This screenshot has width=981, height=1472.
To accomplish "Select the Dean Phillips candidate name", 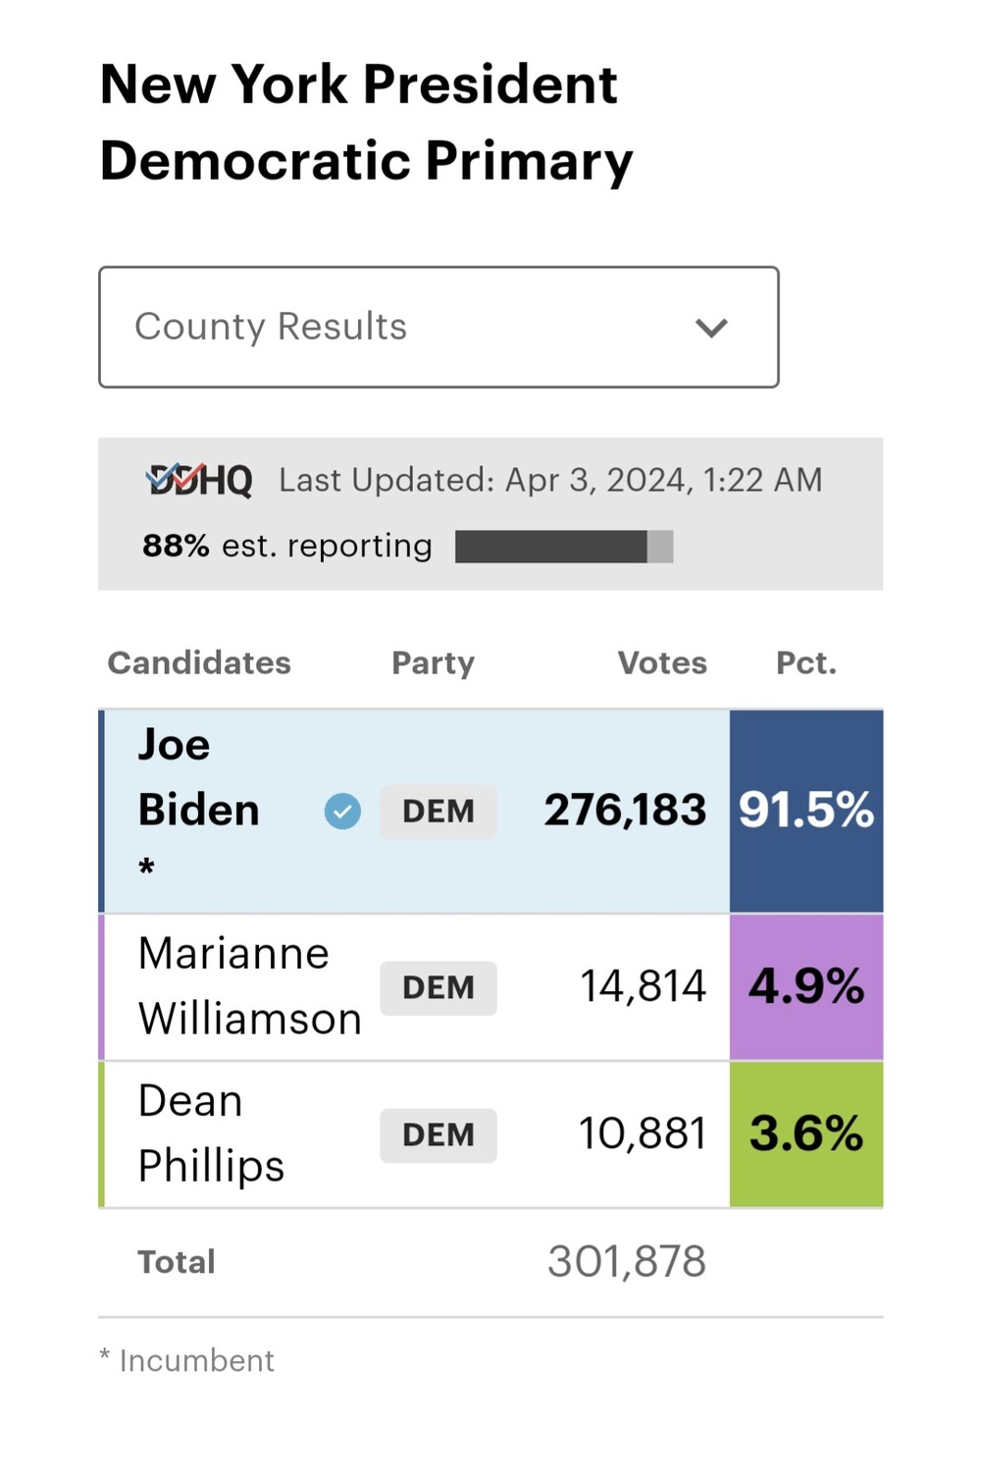I will coord(211,1133).
